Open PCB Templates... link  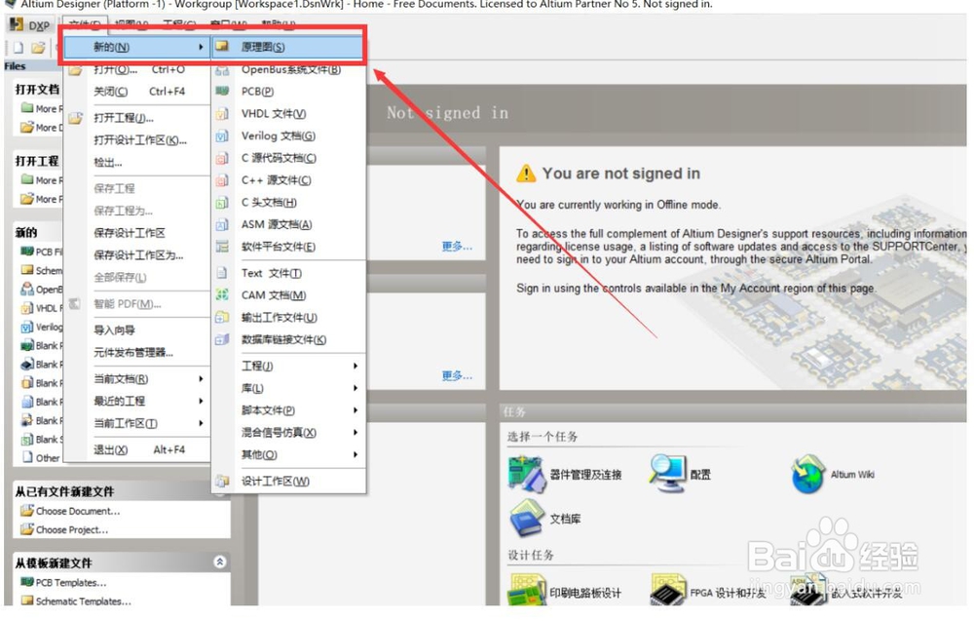pos(71,582)
